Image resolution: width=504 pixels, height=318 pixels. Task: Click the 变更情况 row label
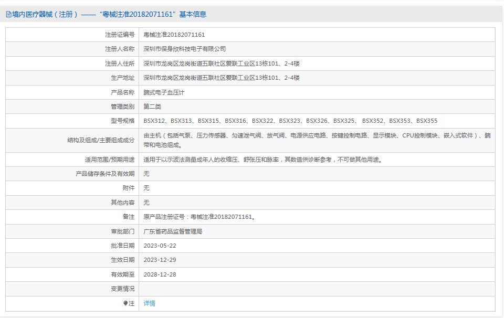click(122, 289)
